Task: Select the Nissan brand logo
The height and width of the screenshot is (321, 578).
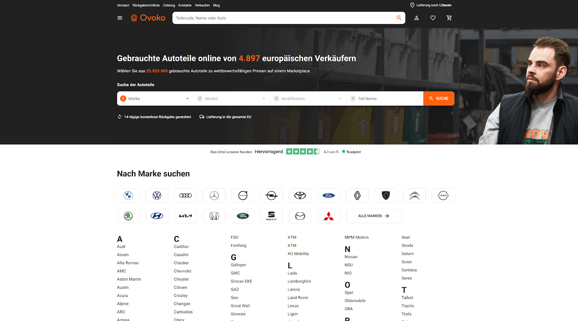Action: [443, 195]
